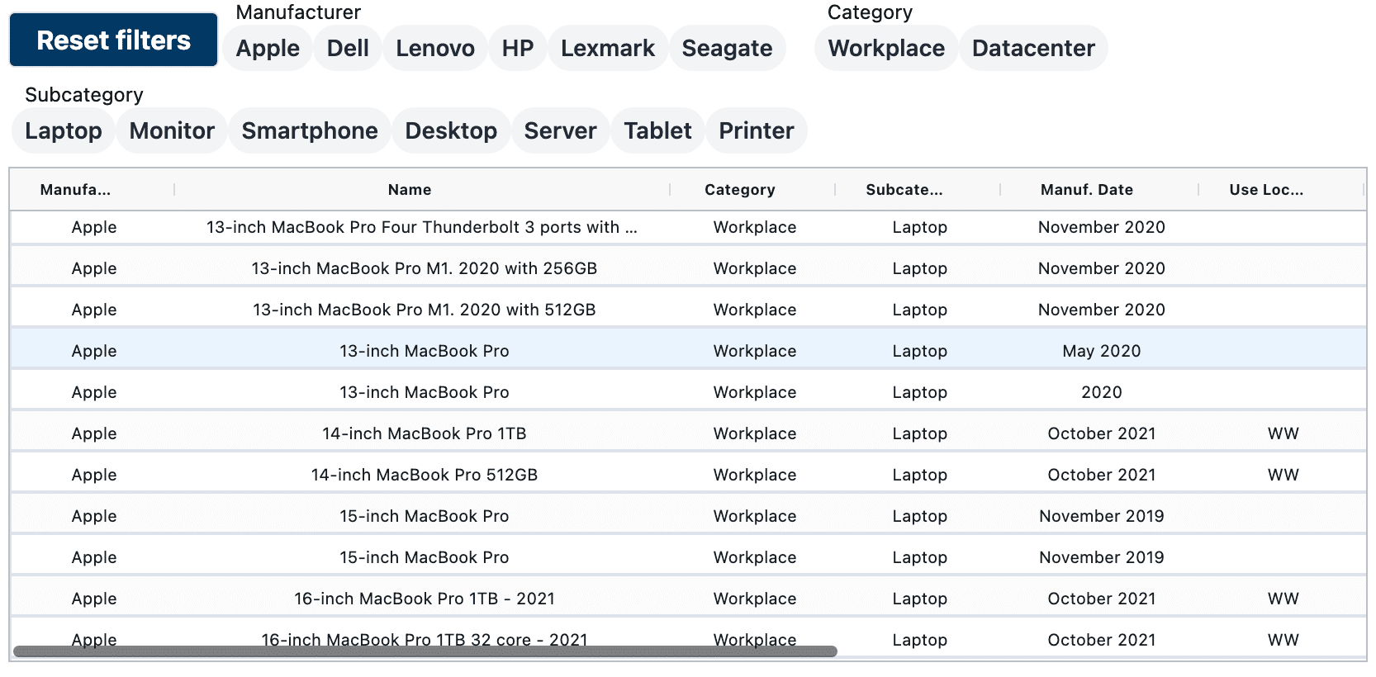Select the Workplace category filter
Screen dimensions: 1376x677
click(886, 48)
